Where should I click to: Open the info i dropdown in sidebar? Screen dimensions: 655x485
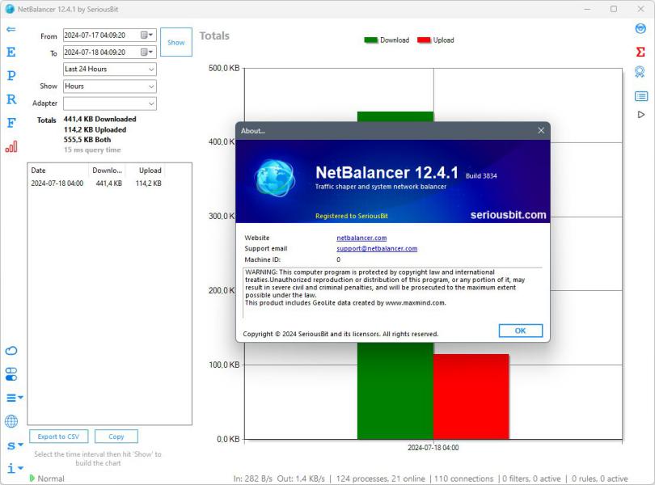pos(15,468)
